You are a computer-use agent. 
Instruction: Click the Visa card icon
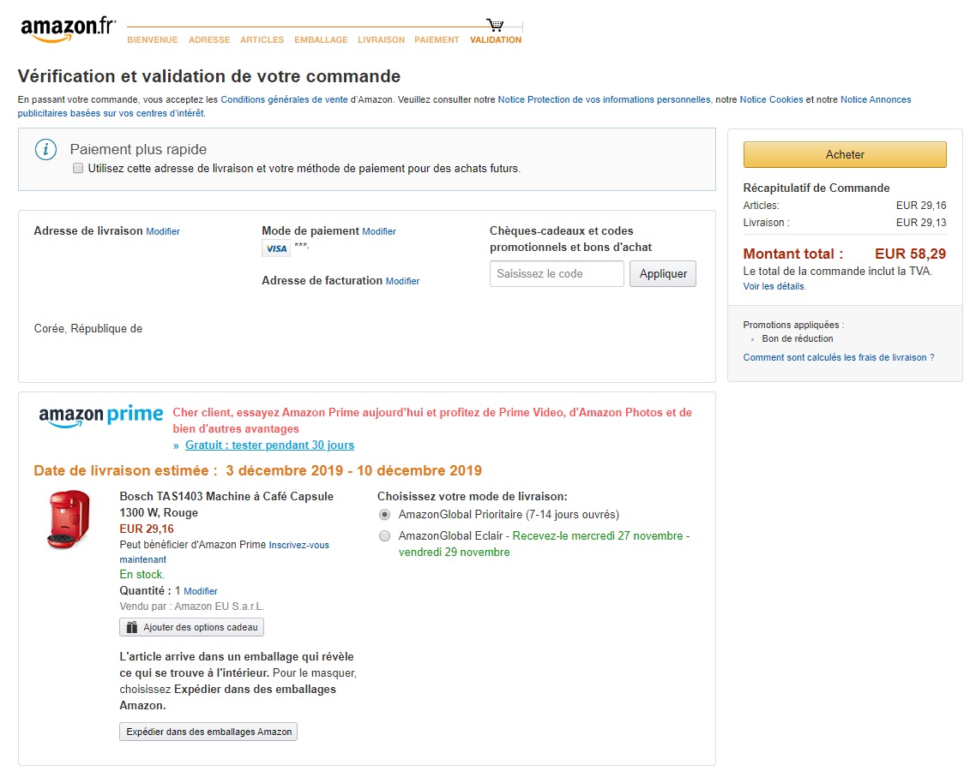(276, 248)
